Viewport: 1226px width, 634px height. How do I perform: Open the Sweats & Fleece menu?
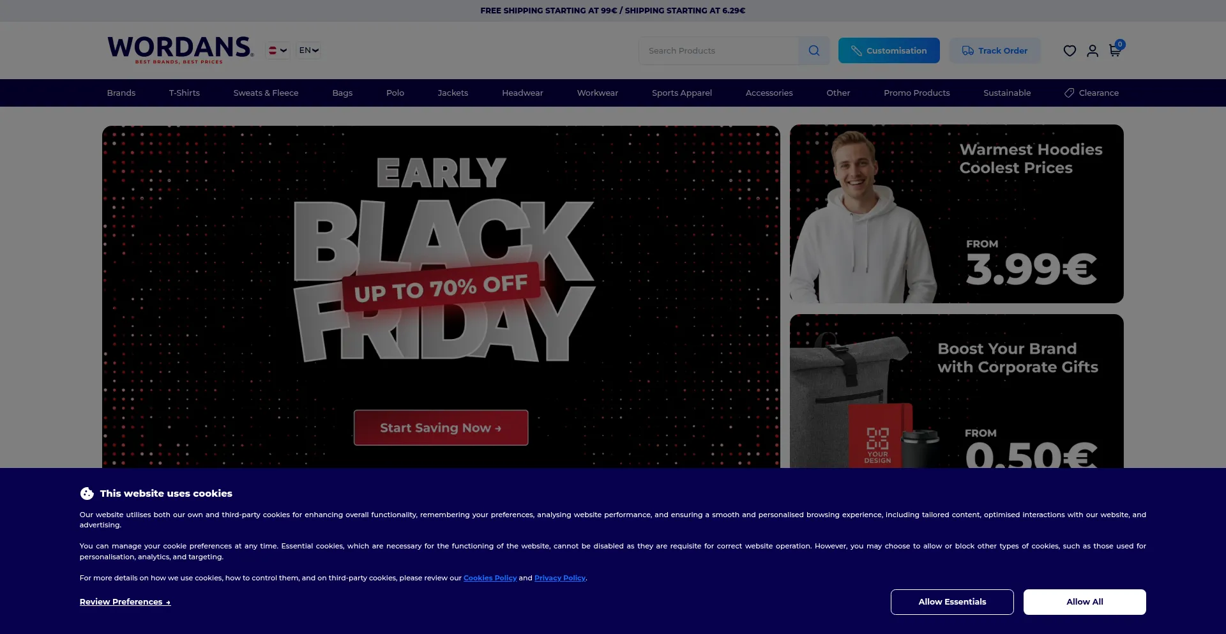[266, 93]
